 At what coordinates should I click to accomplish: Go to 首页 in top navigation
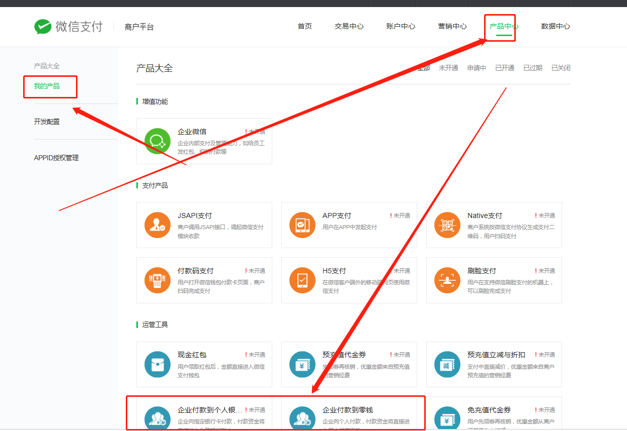pos(305,26)
